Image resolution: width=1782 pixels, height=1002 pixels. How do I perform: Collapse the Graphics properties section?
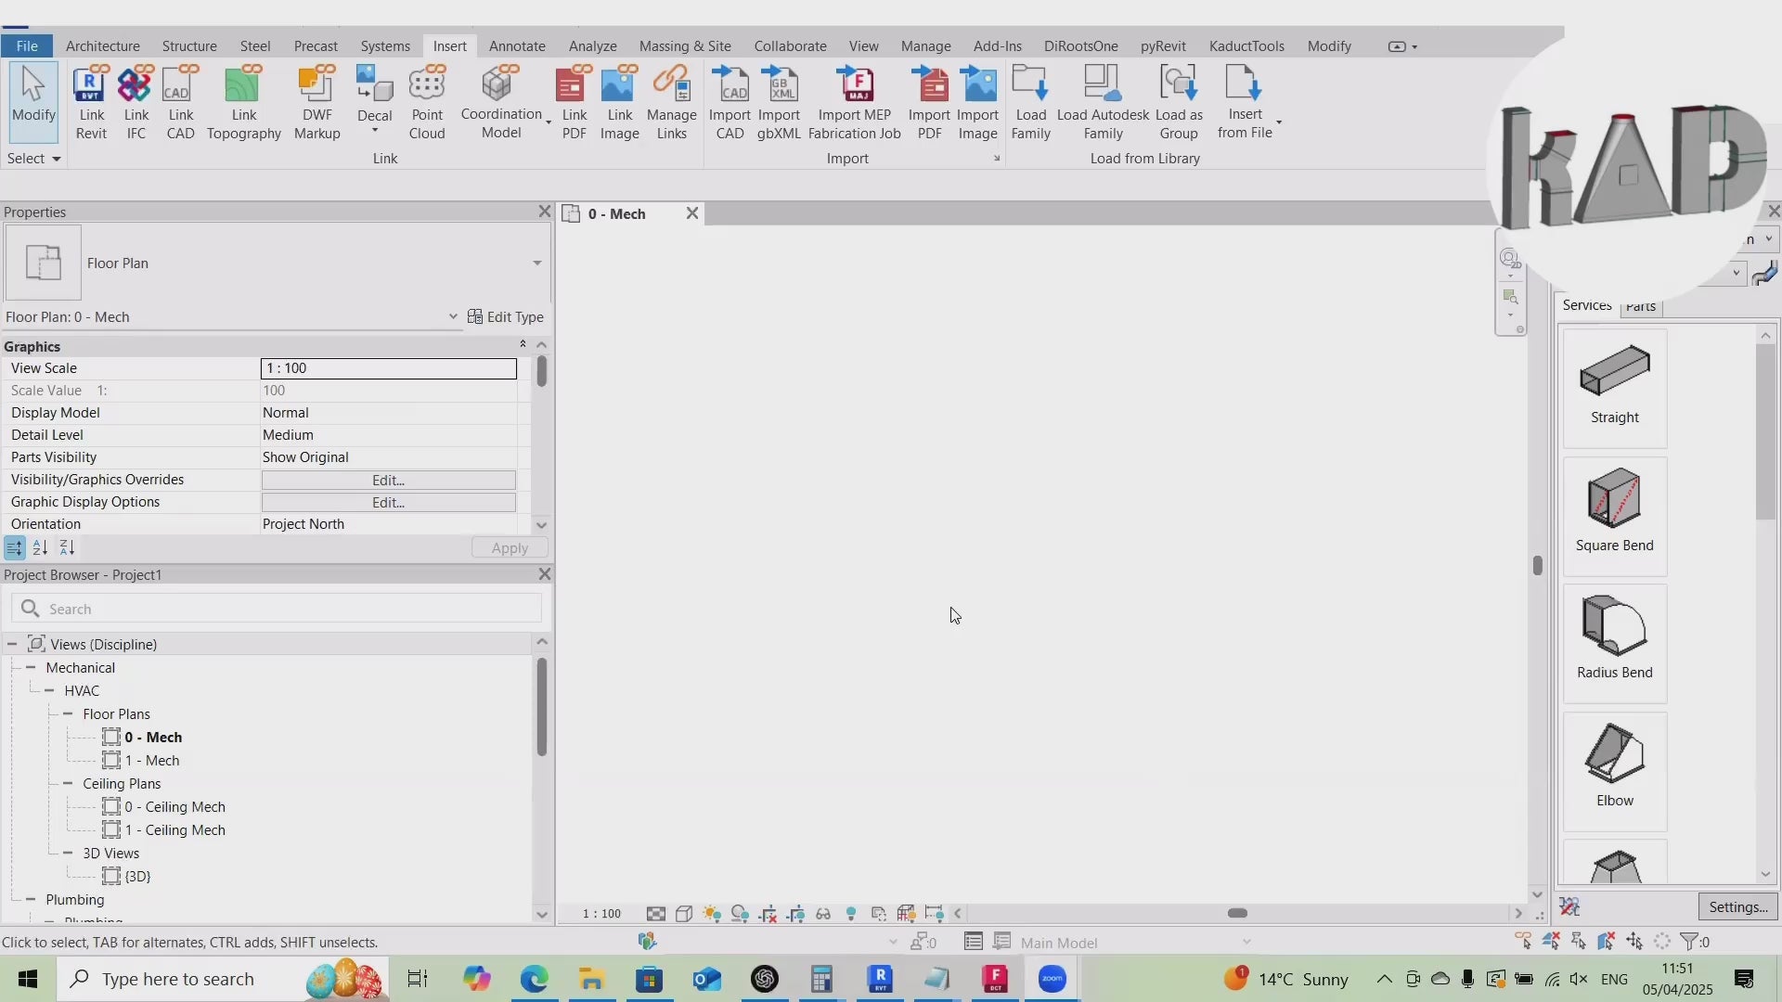click(523, 345)
